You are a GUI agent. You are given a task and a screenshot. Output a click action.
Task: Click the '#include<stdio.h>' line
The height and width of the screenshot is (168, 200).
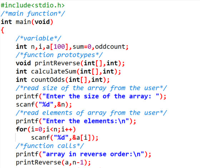(32, 5)
